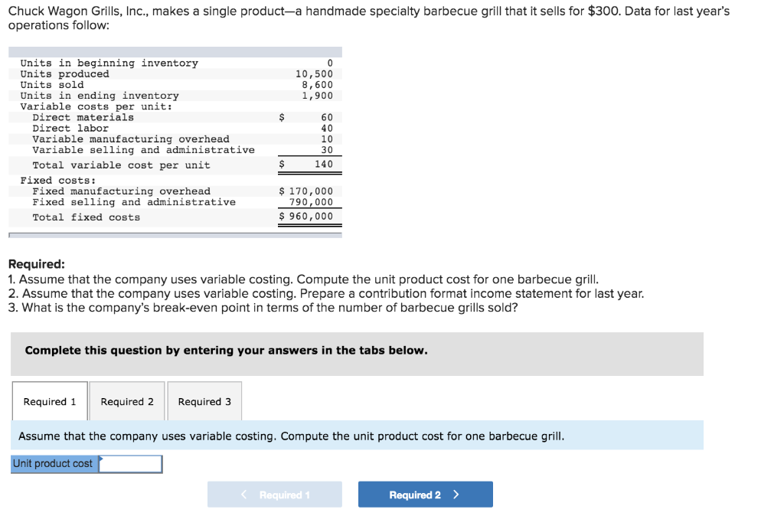Click the blue variable costing prompt text
Image resolution: width=784 pixels, height=516 pixels.
[291, 436]
